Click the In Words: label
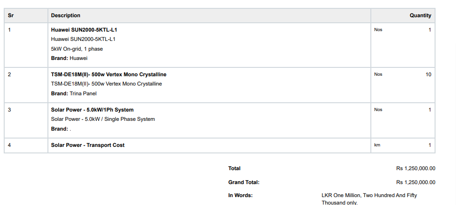Image resolution: width=456 pixels, height=205 pixels. point(241,195)
